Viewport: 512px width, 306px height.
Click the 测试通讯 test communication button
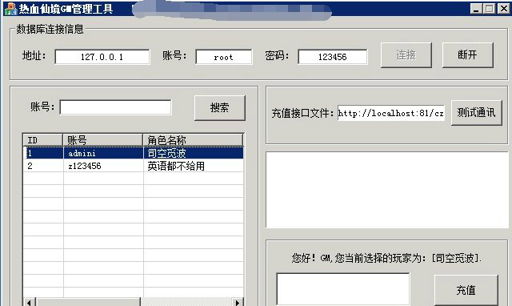[x=477, y=113]
